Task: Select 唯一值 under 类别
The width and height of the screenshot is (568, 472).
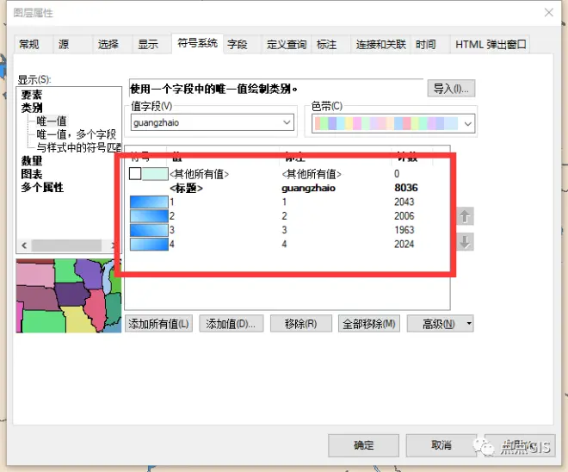Action: pyautogui.click(x=52, y=121)
